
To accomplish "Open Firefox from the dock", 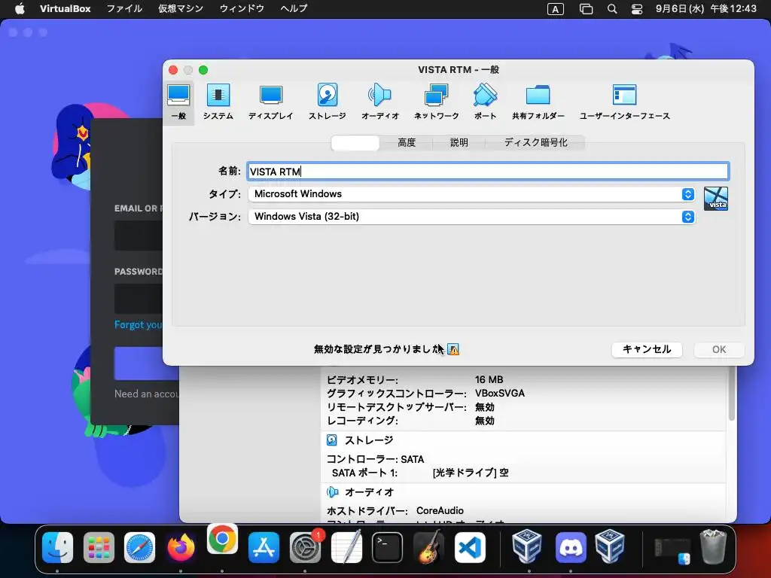I will [x=181, y=547].
